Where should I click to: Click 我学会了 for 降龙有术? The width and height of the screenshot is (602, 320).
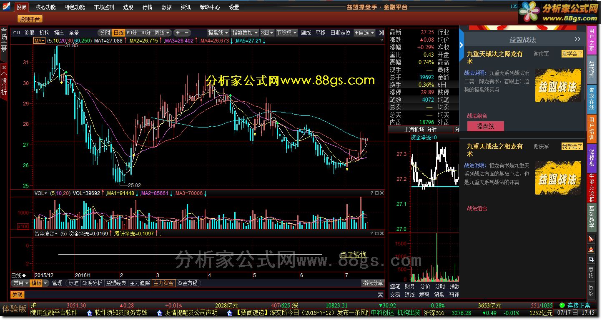click(572, 54)
